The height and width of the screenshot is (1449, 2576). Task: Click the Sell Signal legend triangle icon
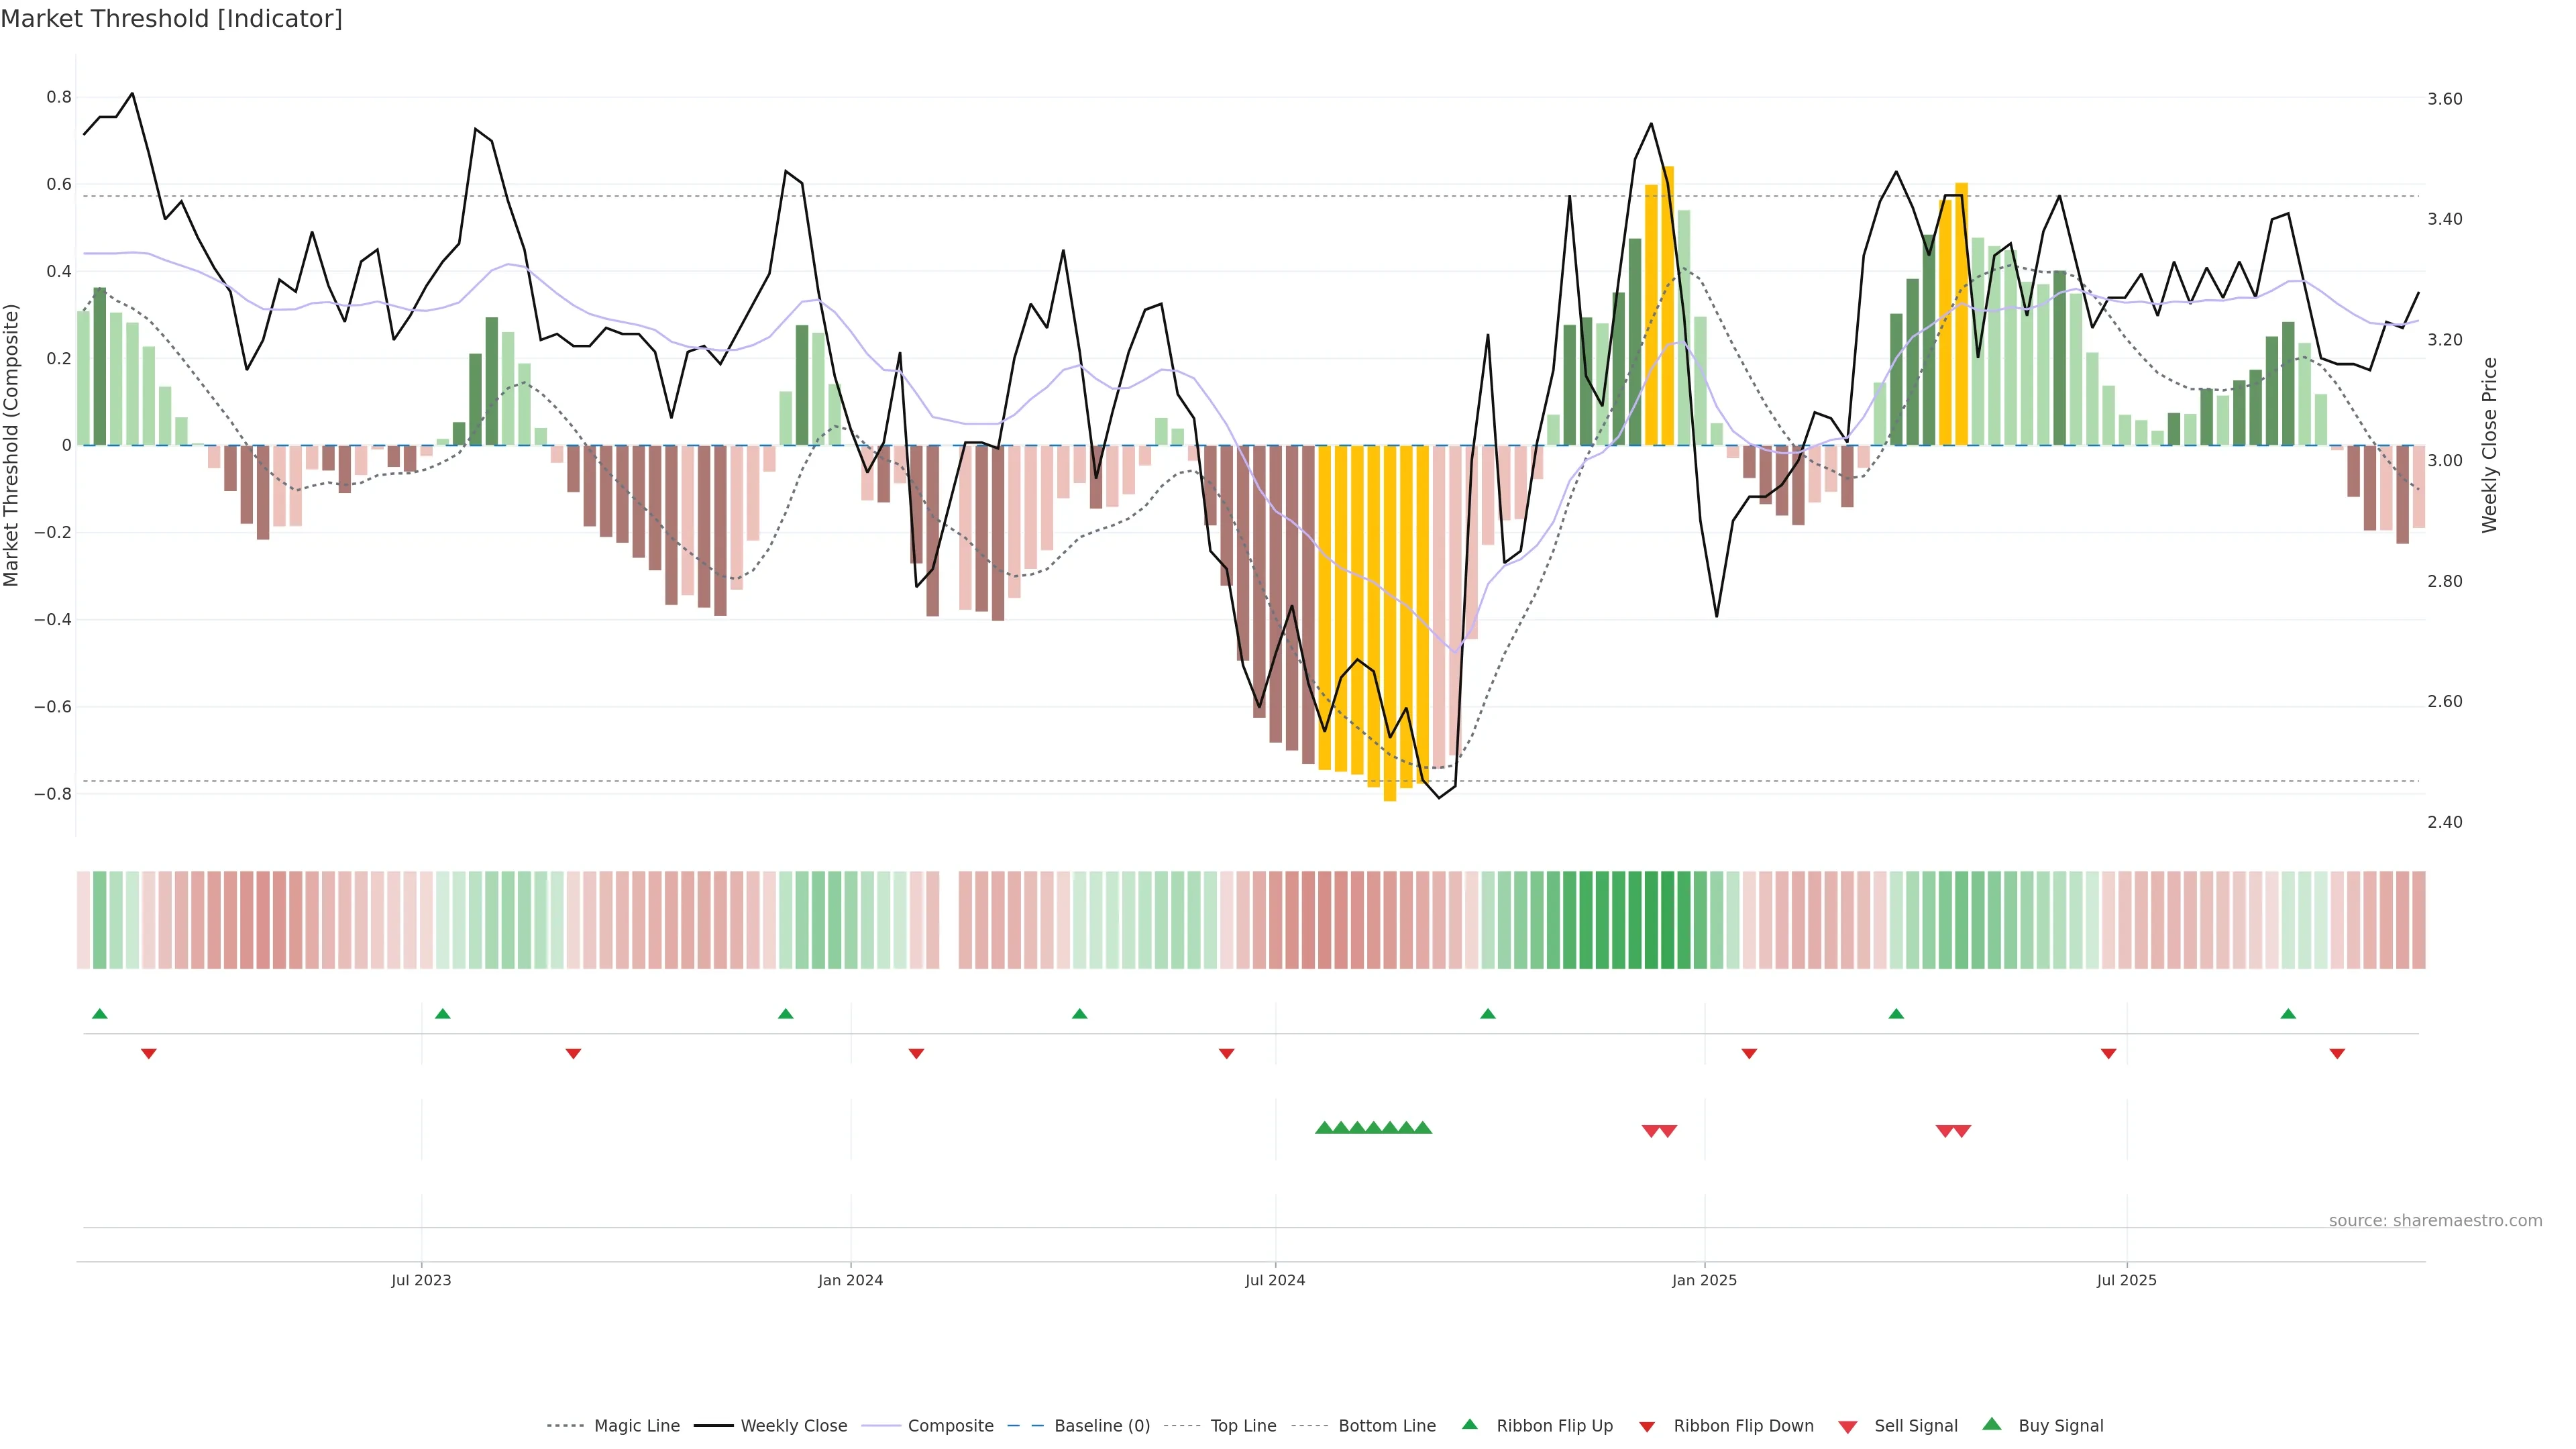(1847, 1427)
